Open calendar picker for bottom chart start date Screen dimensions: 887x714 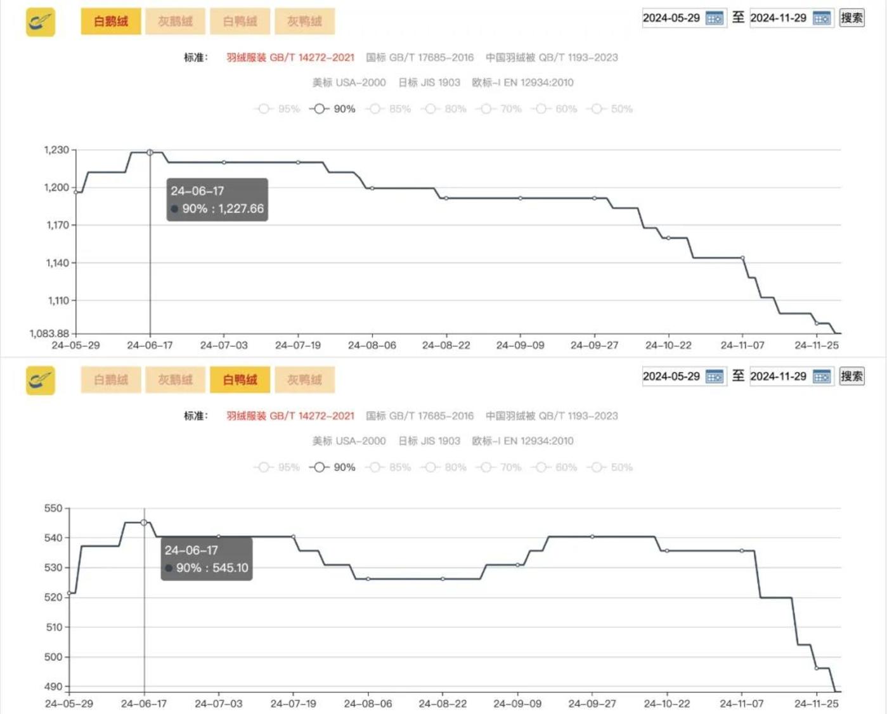point(714,377)
